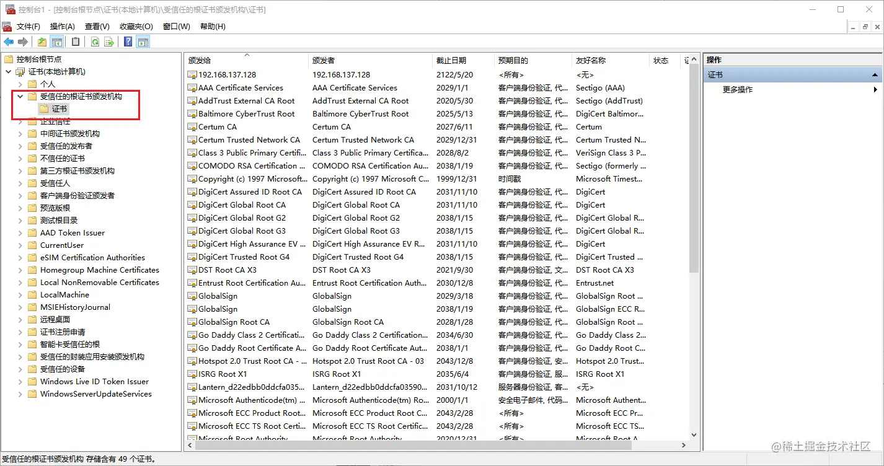Click the friendly name Sectigo (AAA)
Image resolution: width=884 pixels, height=466 pixels.
point(600,88)
